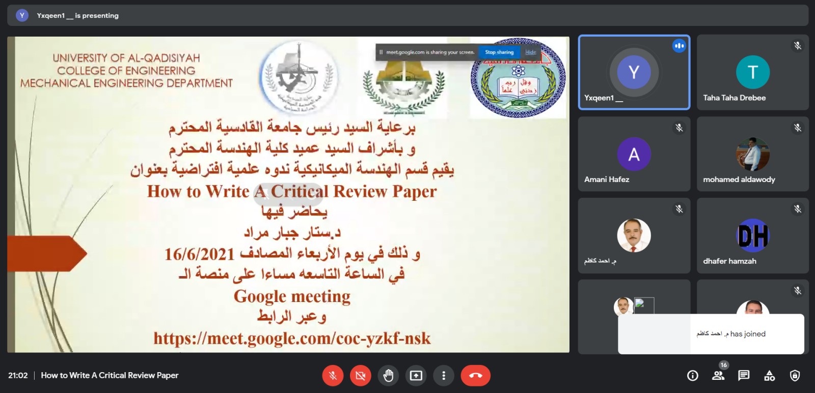Open the chat with everyone icon
This screenshot has height=393, width=815.
point(744,376)
